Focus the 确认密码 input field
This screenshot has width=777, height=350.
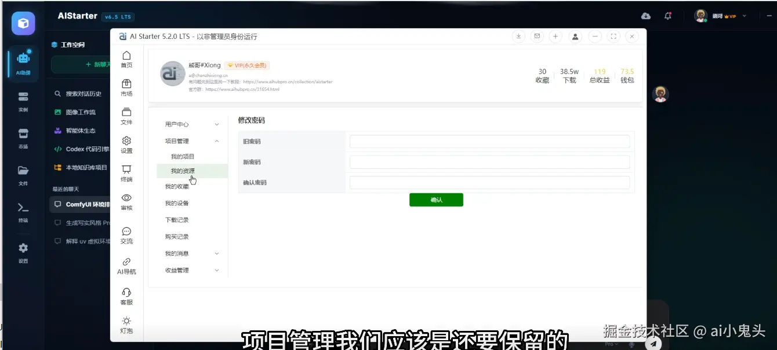point(489,182)
